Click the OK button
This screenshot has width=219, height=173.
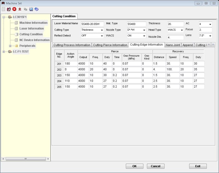click(134, 166)
